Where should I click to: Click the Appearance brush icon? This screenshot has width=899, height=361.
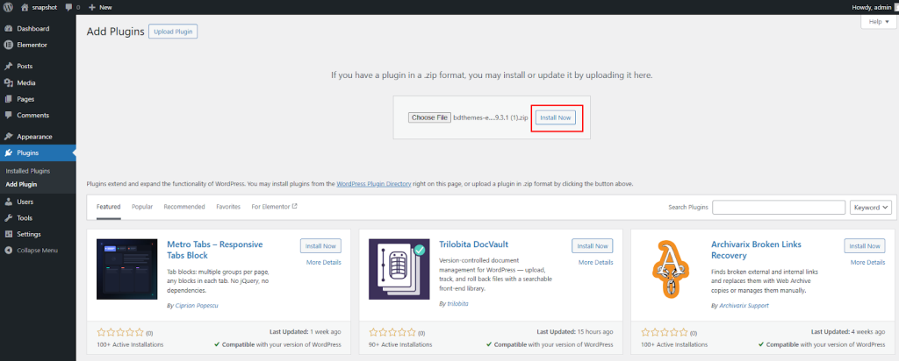click(9, 137)
